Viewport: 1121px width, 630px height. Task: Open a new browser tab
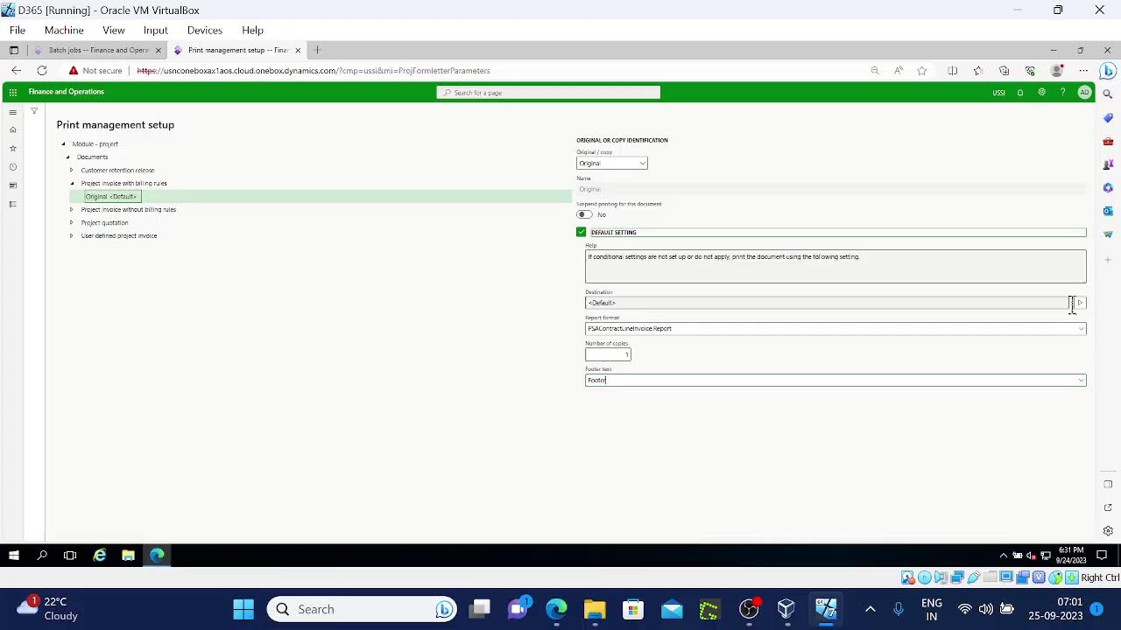pyautogui.click(x=318, y=50)
